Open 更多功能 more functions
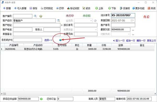 coord(138,8)
